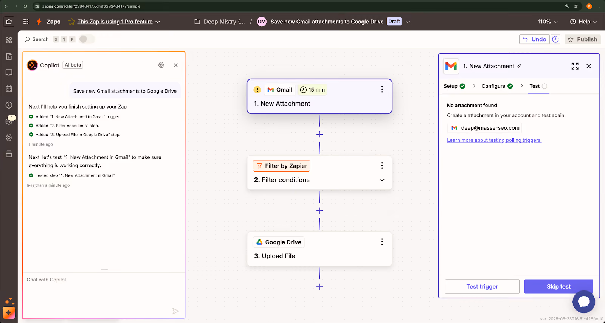Click the orange Copilot icon at bottom-left

point(9,313)
